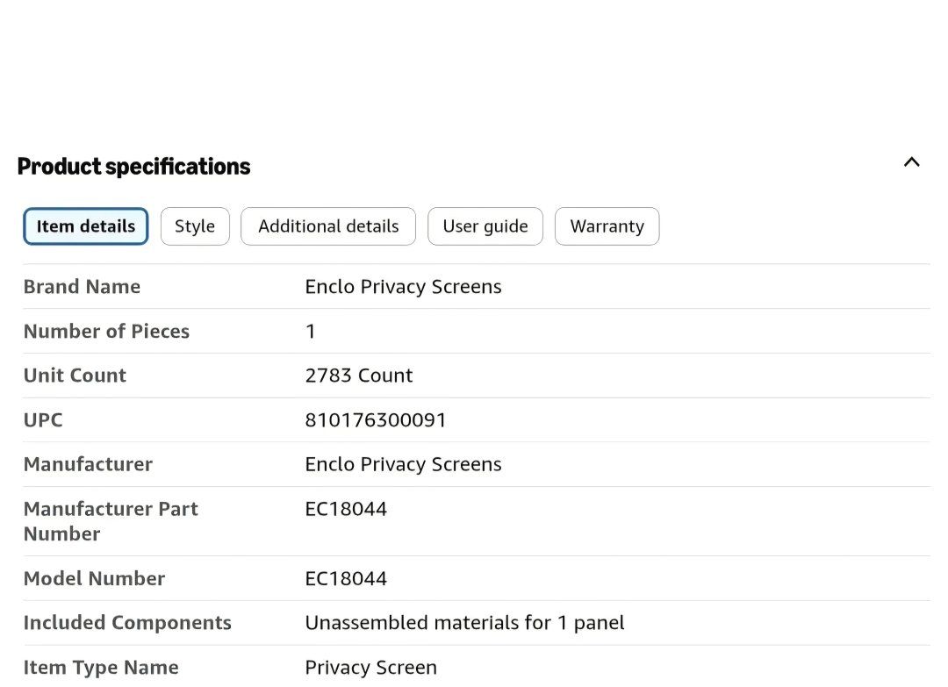View the Warranty tab
The height and width of the screenshot is (687, 948).
coord(607,226)
